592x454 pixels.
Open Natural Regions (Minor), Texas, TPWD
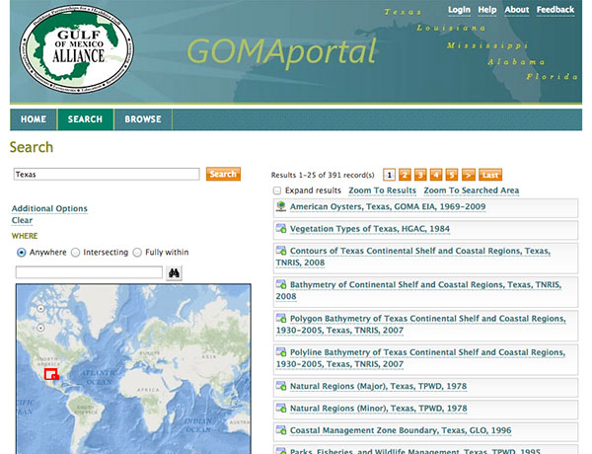378,409
